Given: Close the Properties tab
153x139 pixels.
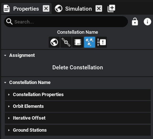Looking at the screenshot, I should point(46,8).
